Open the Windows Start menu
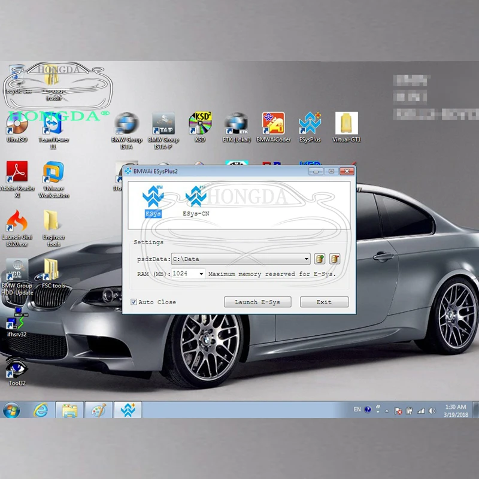Image resolution: width=479 pixels, height=479 pixels. [x=11, y=410]
